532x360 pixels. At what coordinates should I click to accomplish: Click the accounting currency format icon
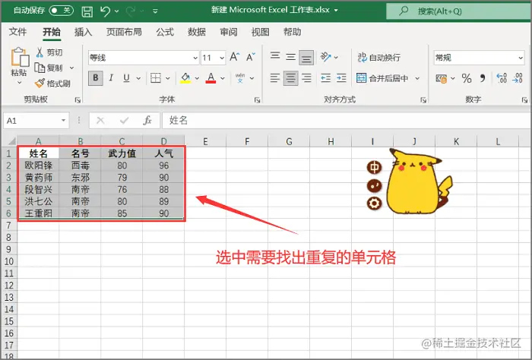click(x=441, y=79)
